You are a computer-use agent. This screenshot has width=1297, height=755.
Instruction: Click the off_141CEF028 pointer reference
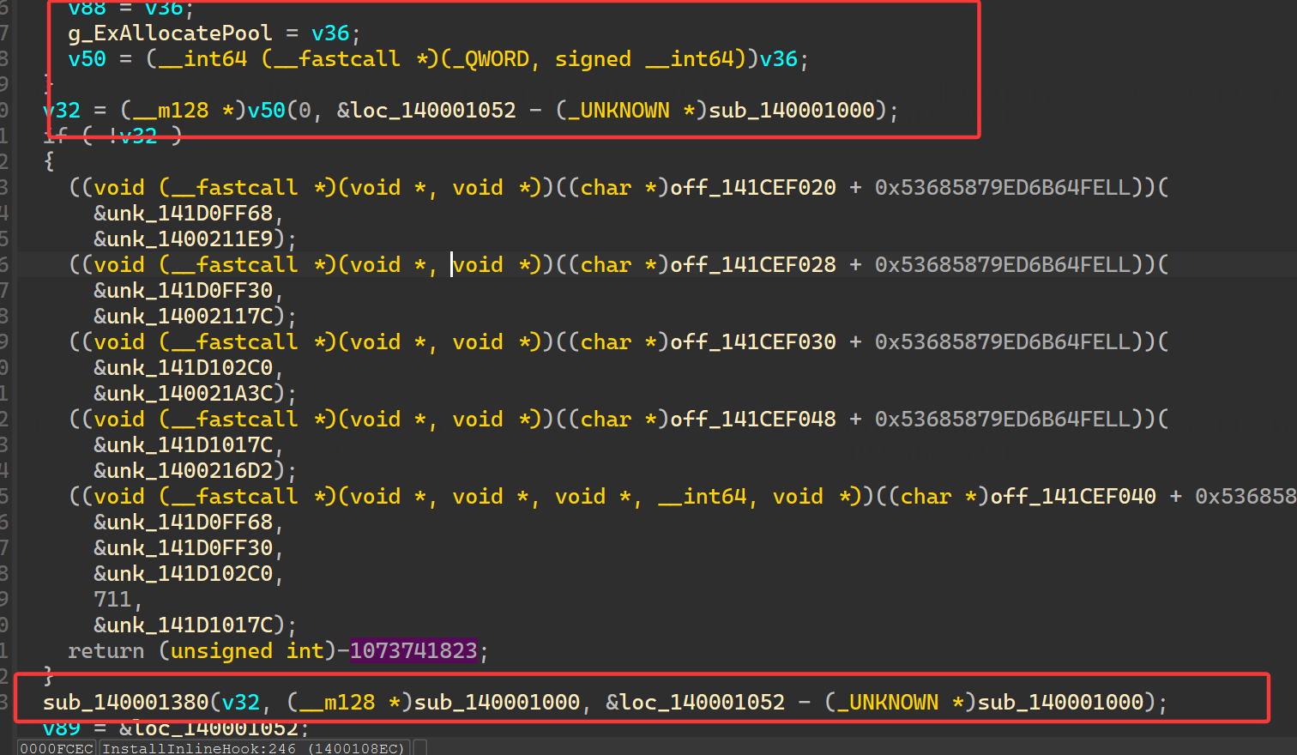click(752, 265)
